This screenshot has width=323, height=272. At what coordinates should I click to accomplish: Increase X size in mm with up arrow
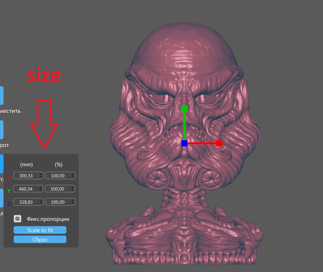click(41, 174)
